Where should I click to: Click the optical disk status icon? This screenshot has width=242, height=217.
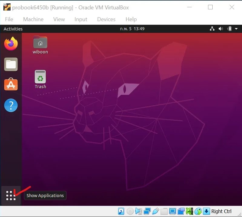click(x=130, y=211)
